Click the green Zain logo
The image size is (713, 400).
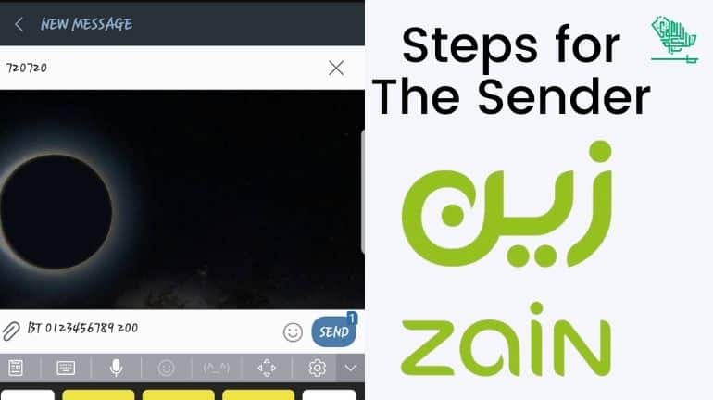pos(507,258)
